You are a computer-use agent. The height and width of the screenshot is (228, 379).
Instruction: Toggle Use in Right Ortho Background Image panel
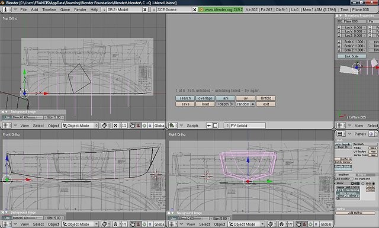pos(173,219)
